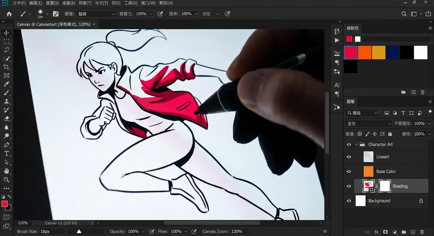
Task: Select the Zoom tool in the left toolbar
Action: (7, 180)
